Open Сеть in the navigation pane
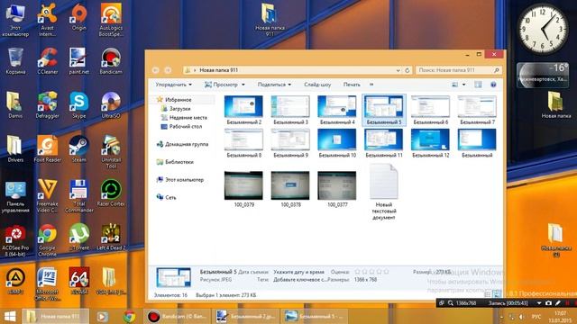The height and width of the screenshot is (324, 577). coord(170,197)
